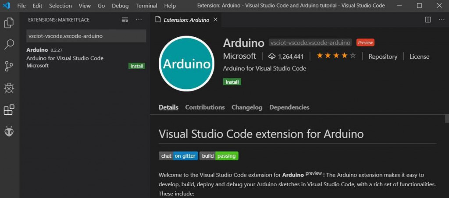Click the Arduino extension title heading
Viewport: 449px width, 198px height.
tap(244, 43)
